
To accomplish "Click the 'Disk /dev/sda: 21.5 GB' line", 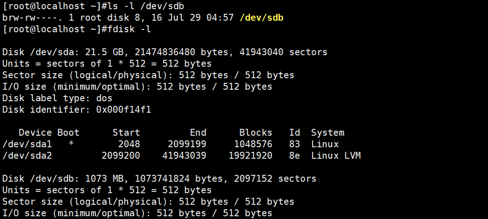I will (165, 52).
